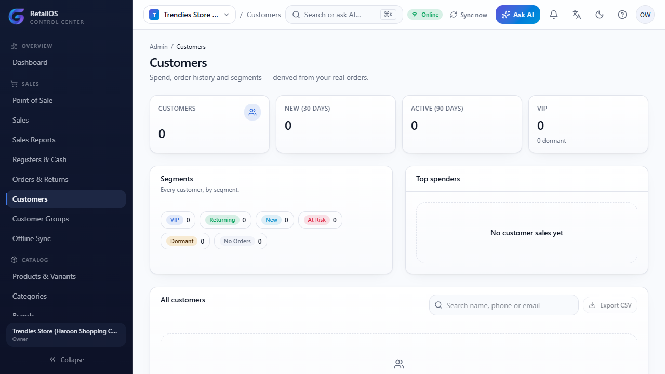This screenshot has width=665, height=374.
Task: Toggle dark mode moon icon
Action: (x=600, y=15)
